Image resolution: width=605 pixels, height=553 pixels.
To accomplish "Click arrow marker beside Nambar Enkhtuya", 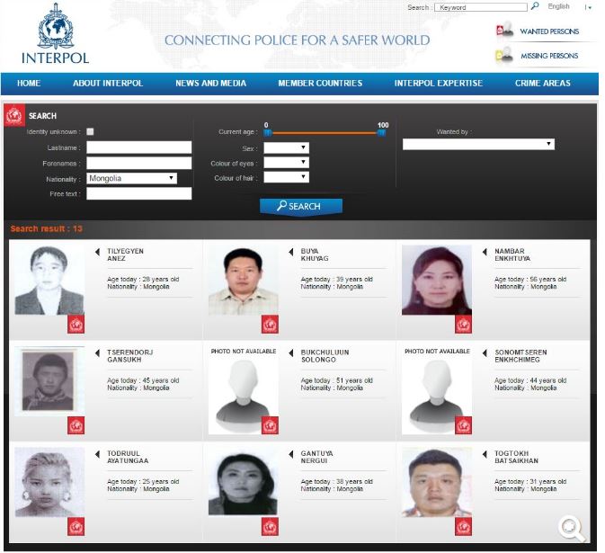I will tap(485, 252).
